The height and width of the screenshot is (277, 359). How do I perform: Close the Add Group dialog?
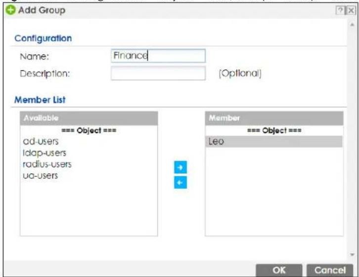pos(351,10)
